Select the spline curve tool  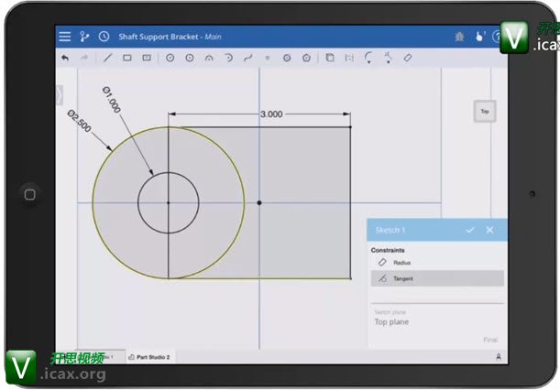point(247,58)
